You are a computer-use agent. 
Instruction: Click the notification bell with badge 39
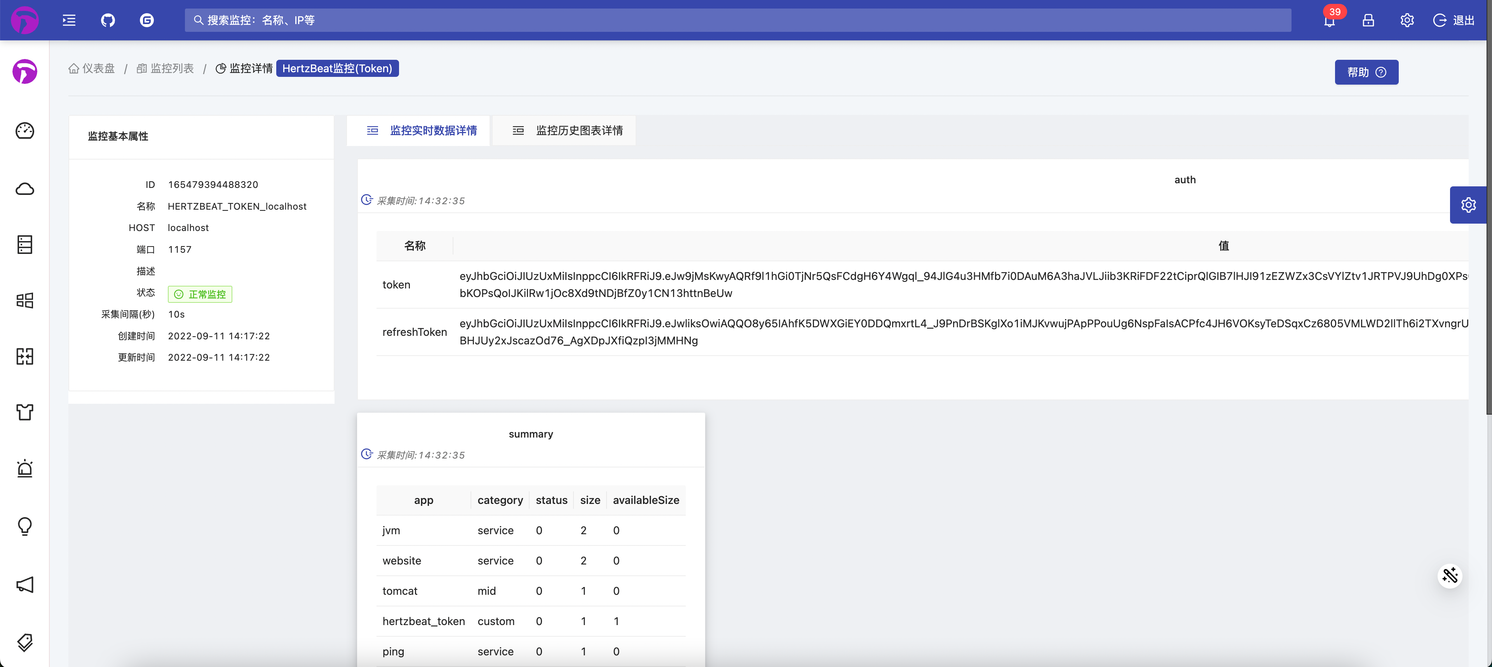click(1329, 21)
